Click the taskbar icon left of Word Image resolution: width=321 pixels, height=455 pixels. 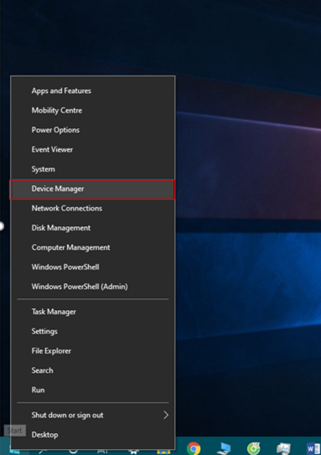[283, 448]
